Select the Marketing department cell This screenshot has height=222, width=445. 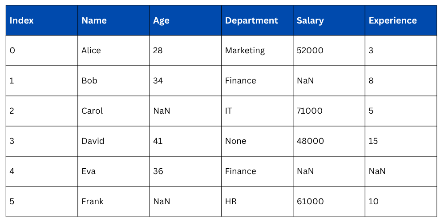(245, 51)
